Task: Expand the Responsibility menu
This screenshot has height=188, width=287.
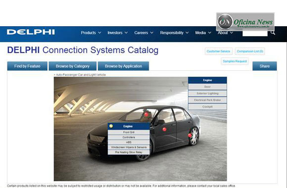Action: [174, 33]
